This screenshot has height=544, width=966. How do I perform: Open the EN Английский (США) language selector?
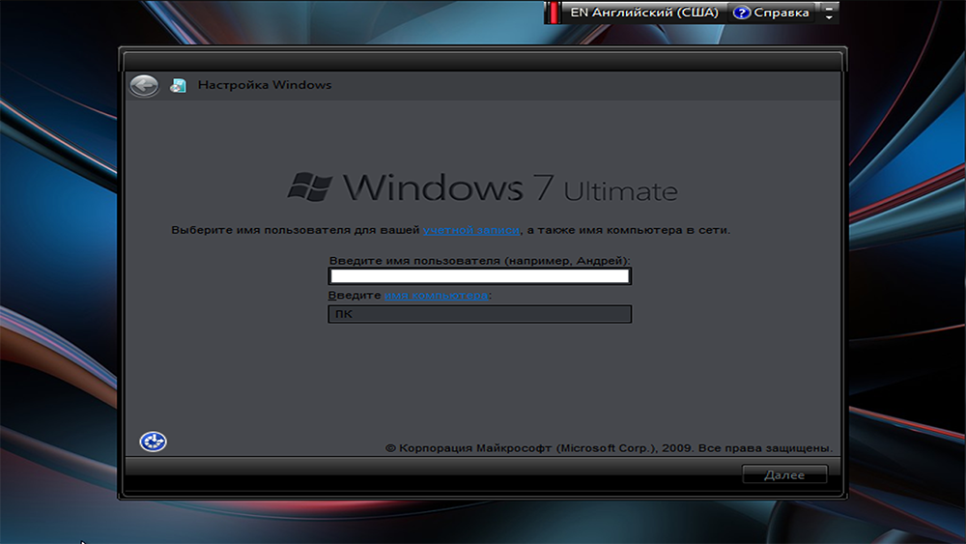tap(643, 13)
